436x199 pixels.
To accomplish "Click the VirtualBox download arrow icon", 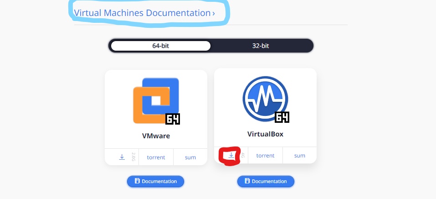I will point(231,156).
